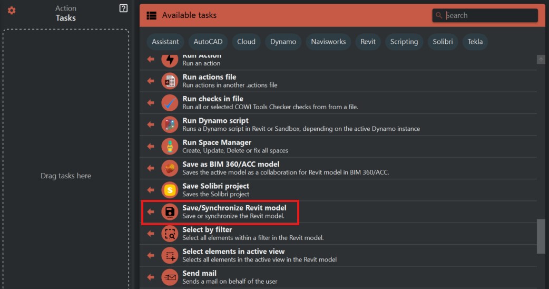The height and width of the screenshot is (289, 549).
Task: Add Run Dynamo script task using left arrow
Action: click(x=151, y=124)
